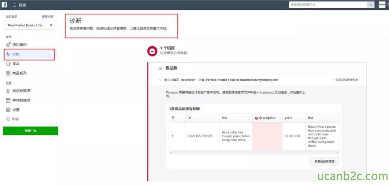Click the 查看信息库详情 button
Image resolution: width=389 pixels, height=186 pixels.
(325, 161)
